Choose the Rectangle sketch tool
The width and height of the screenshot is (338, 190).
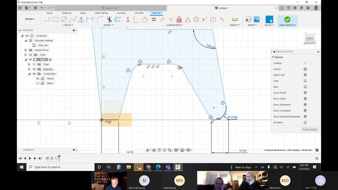[x=55, y=20]
